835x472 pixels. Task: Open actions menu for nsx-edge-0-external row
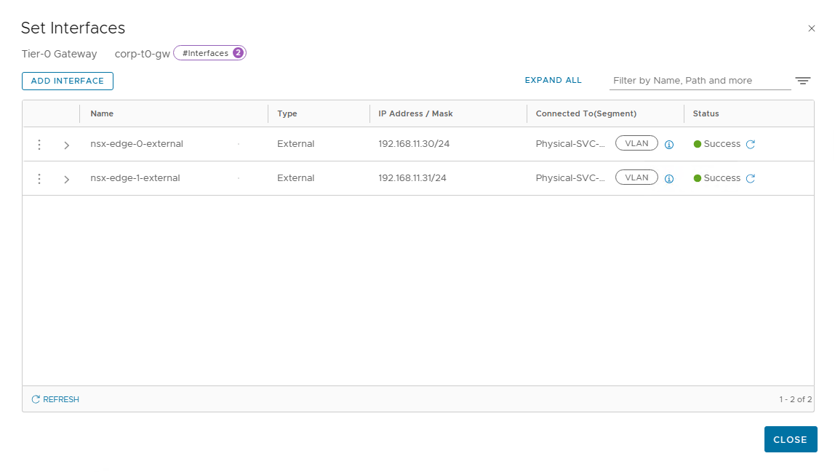pyautogui.click(x=39, y=145)
